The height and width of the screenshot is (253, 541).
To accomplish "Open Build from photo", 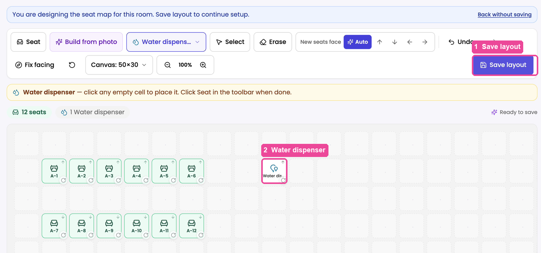I will 86,42.
